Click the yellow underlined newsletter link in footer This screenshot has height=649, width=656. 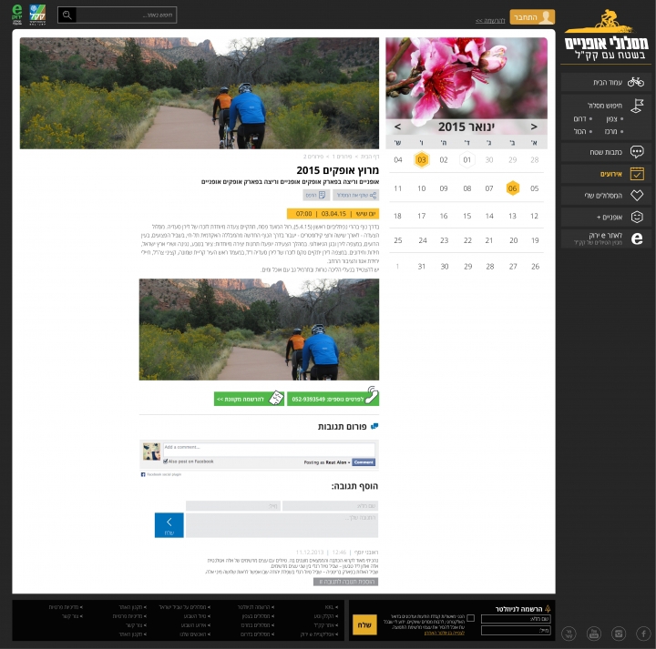pos(445,633)
